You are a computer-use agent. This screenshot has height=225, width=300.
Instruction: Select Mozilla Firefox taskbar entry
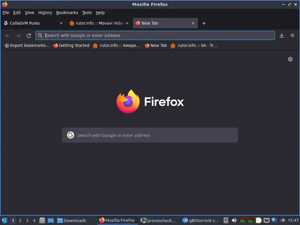tap(117, 220)
